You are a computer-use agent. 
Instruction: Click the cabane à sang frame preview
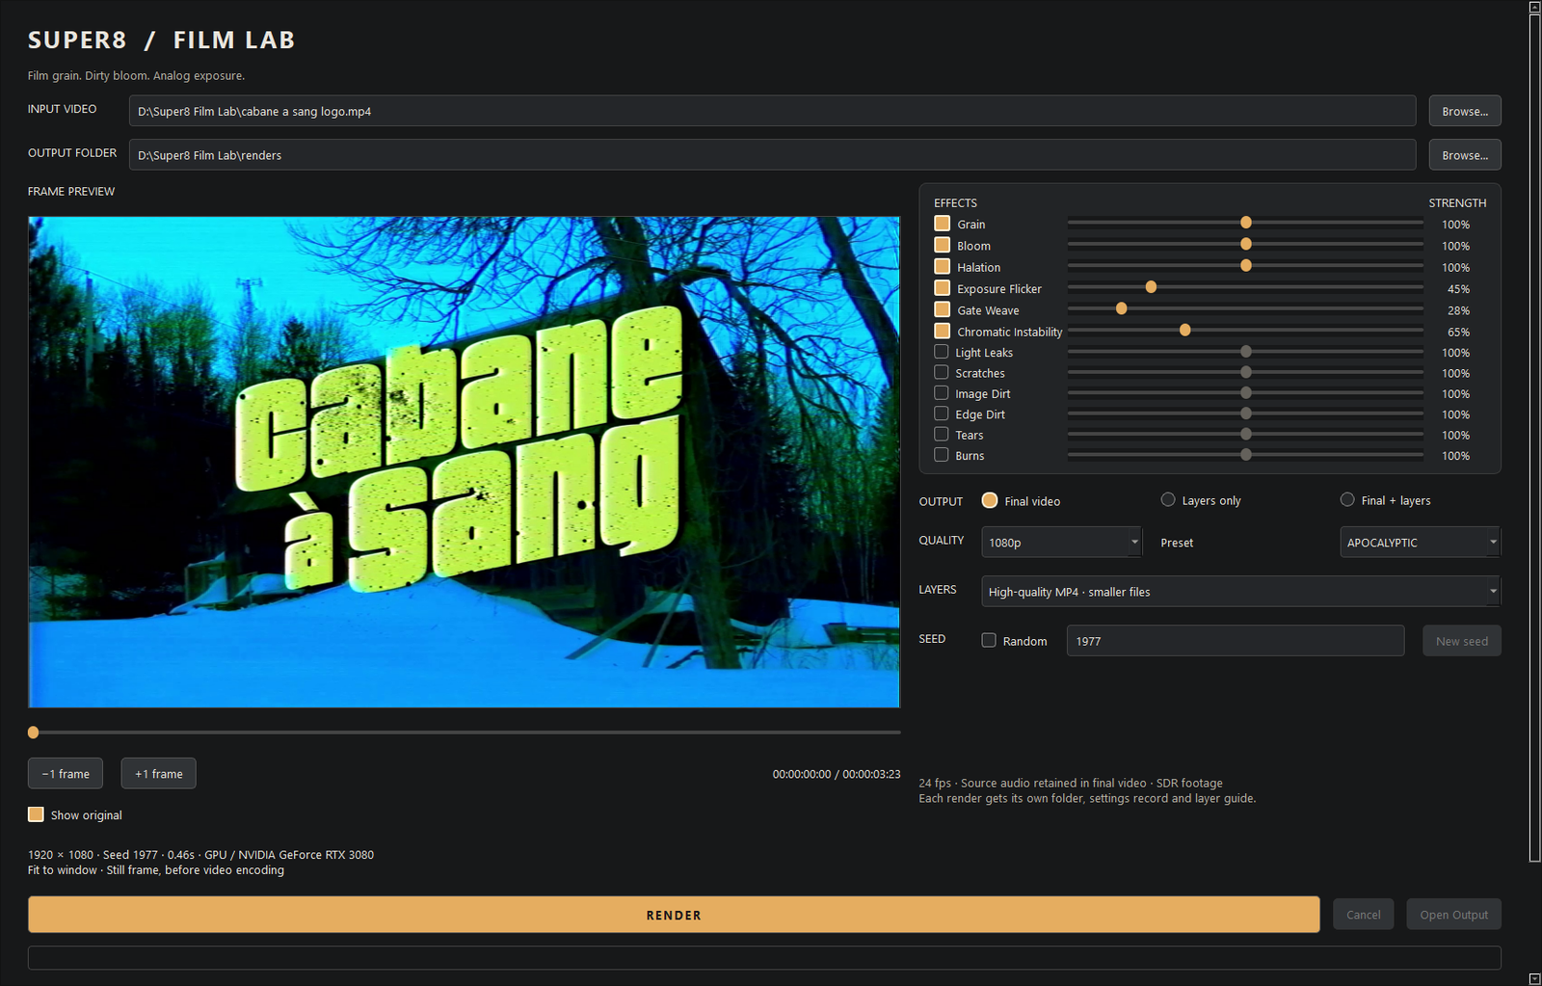coord(464,462)
